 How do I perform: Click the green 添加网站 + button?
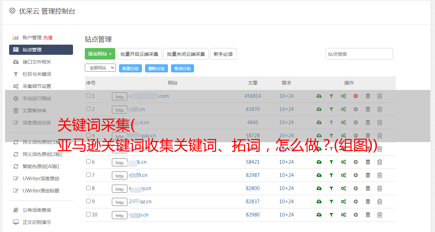coord(100,54)
